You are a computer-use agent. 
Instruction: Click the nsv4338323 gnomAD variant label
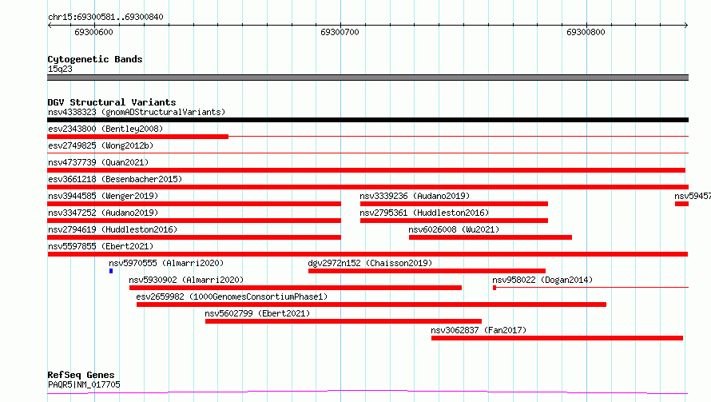click(x=137, y=112)
